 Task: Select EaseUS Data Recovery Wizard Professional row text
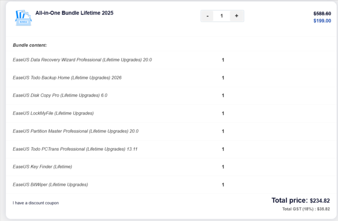pos(82,60)
